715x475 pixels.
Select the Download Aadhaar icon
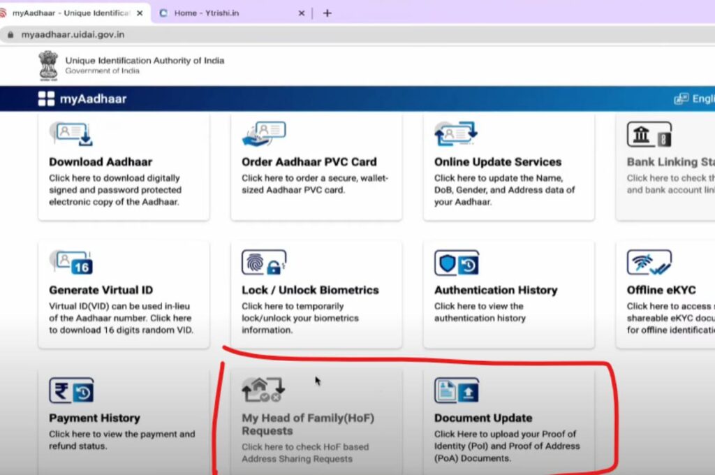70,134
